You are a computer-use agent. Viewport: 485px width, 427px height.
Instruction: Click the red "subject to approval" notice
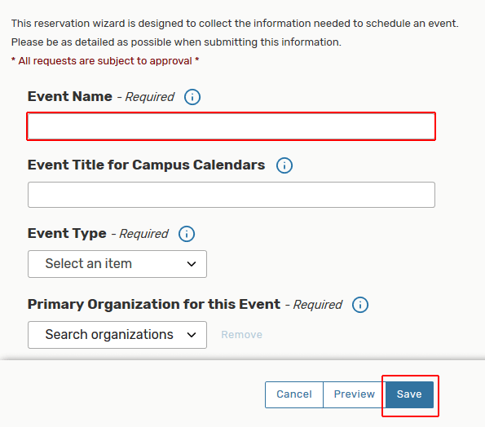[105, 61]
